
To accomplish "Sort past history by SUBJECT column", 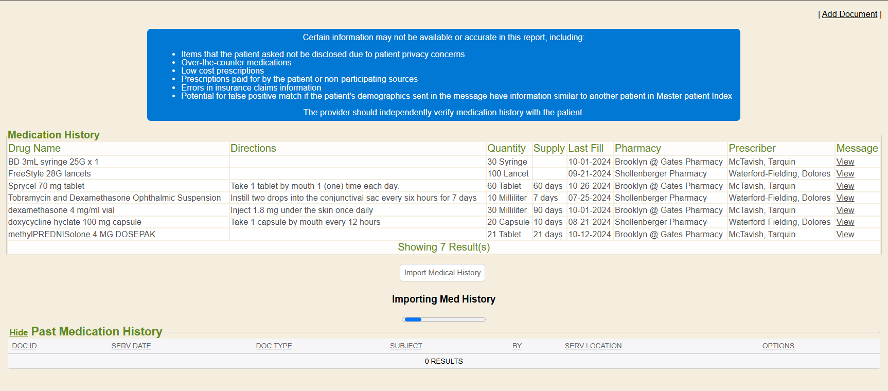I will (x=406, y=346).
